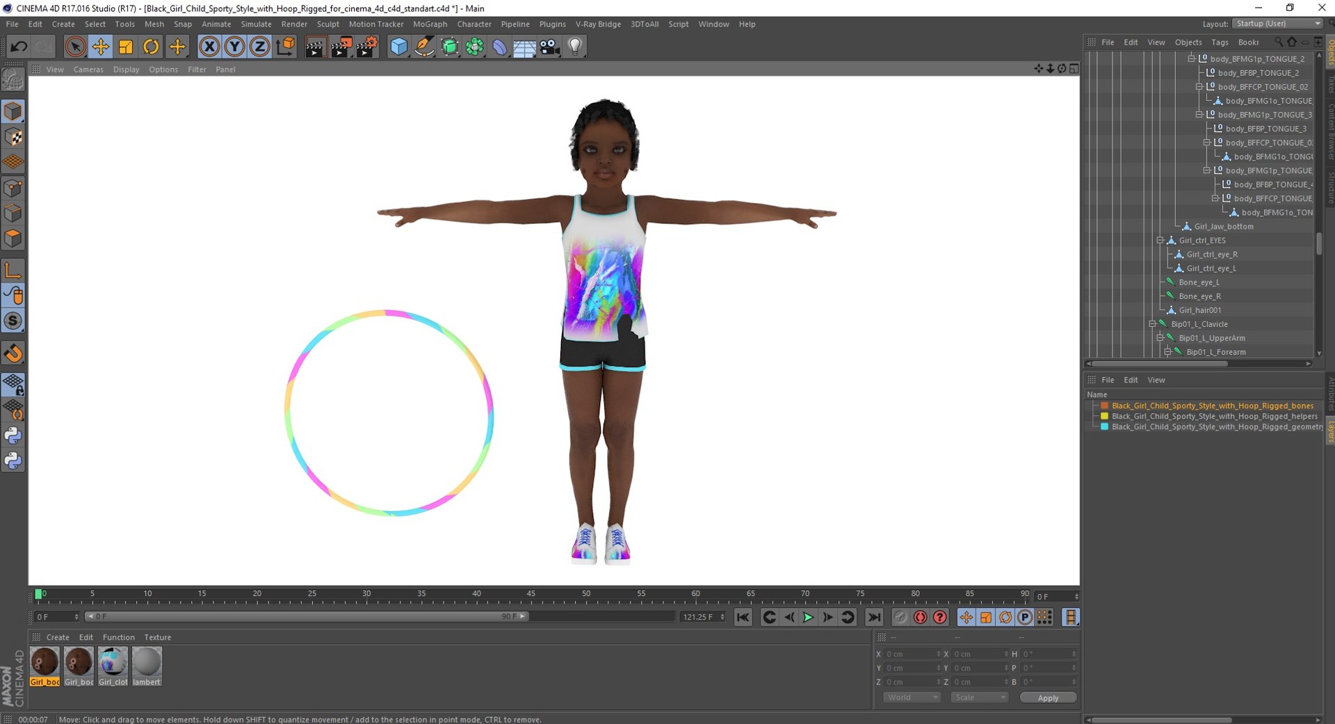
Task: Click the Undo arrow icon
Action: click(19, 47)
